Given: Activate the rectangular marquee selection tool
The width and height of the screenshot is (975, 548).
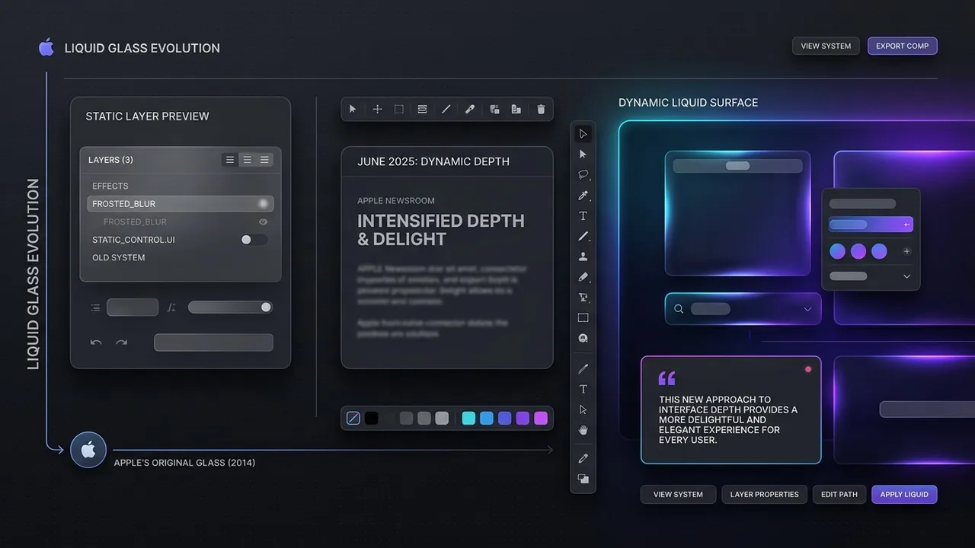Looking at the screenshot, I should click(398, 109).
